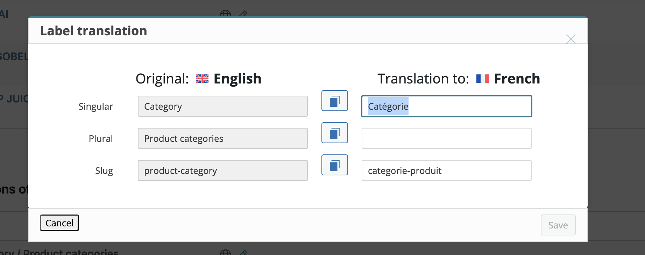Click the pencil edit icon below the dialog
This screenshot has height=255, width=645.
pyautogui.click(x=243, y=252)
